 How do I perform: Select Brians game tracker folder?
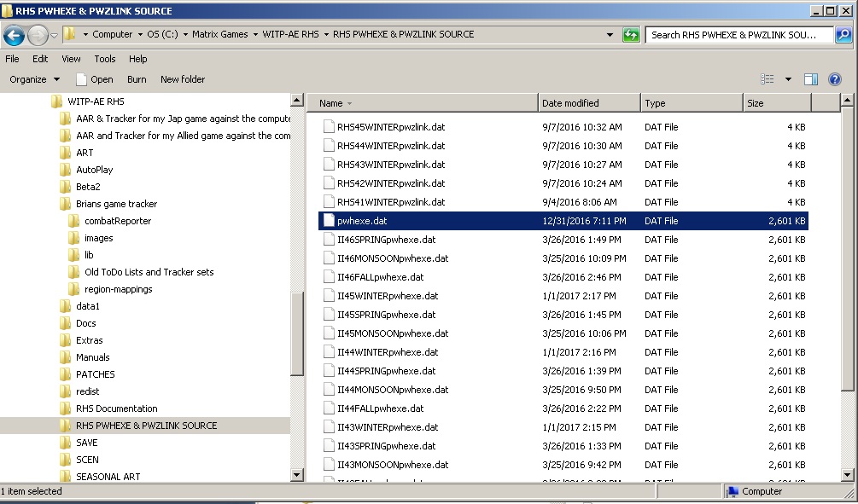[x=116, y=203]
